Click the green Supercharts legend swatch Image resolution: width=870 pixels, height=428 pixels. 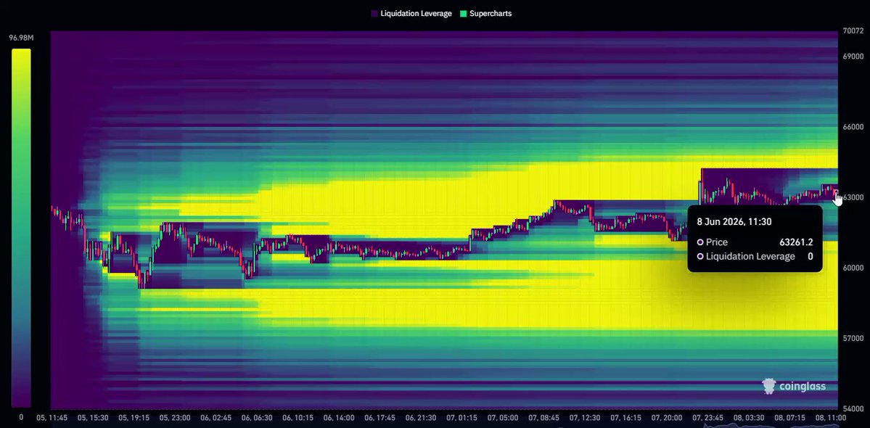point(464,13)
